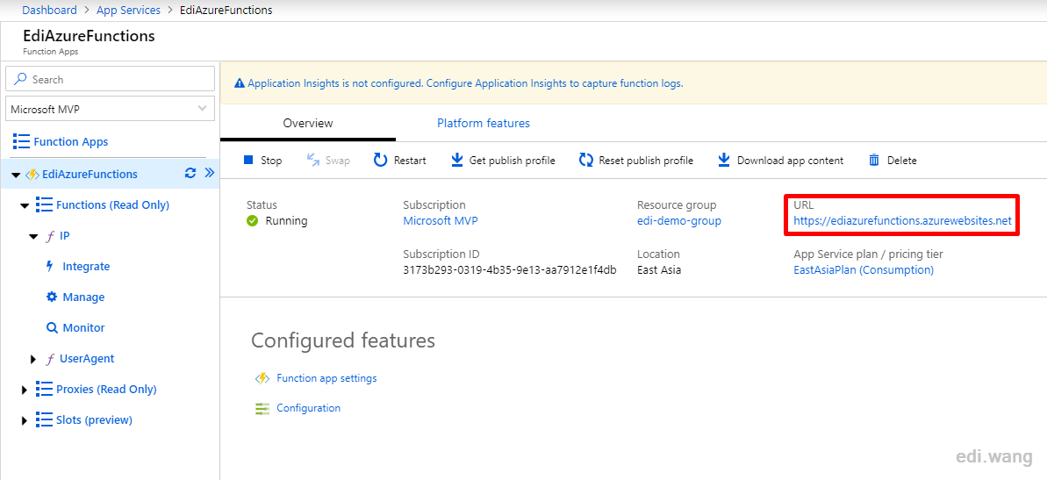This screenshot has height=480, width=1047.
Task: Select the UserAgent function label
Action: coord(87,359)
